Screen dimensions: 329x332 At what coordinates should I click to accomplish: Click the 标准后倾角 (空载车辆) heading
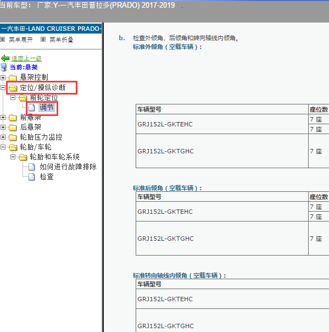(x=167, y=188)
